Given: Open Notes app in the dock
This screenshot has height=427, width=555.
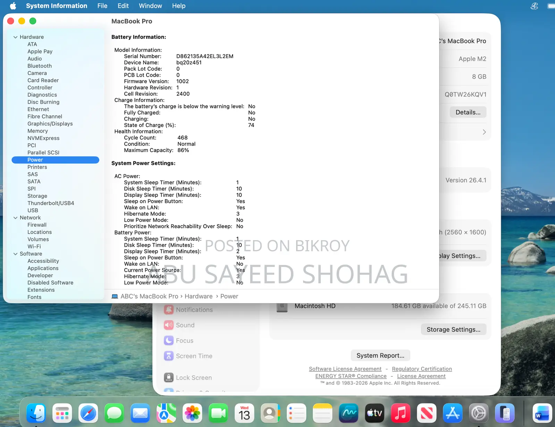Looking at the screenshot, I should click(322, 413).
